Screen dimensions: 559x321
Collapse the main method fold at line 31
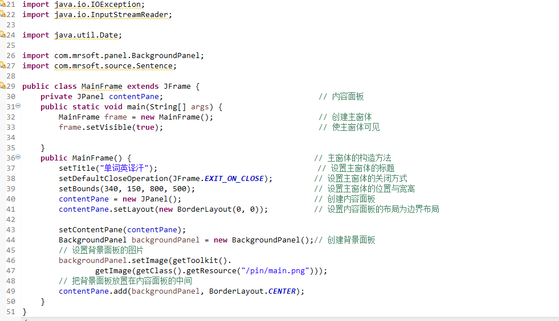[x=18, y=106]
